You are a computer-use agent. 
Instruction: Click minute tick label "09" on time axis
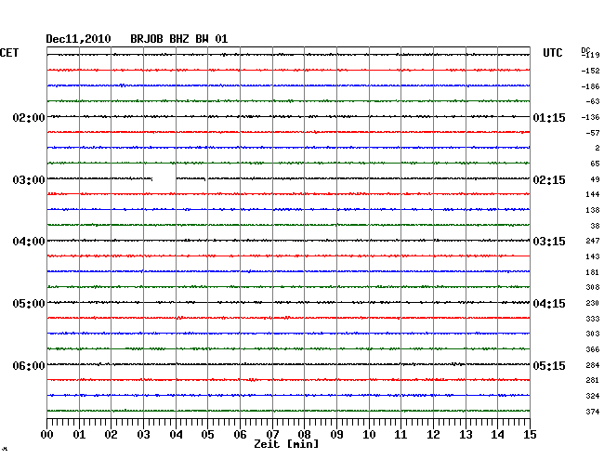pyautogui.click(x=336, y=435)
